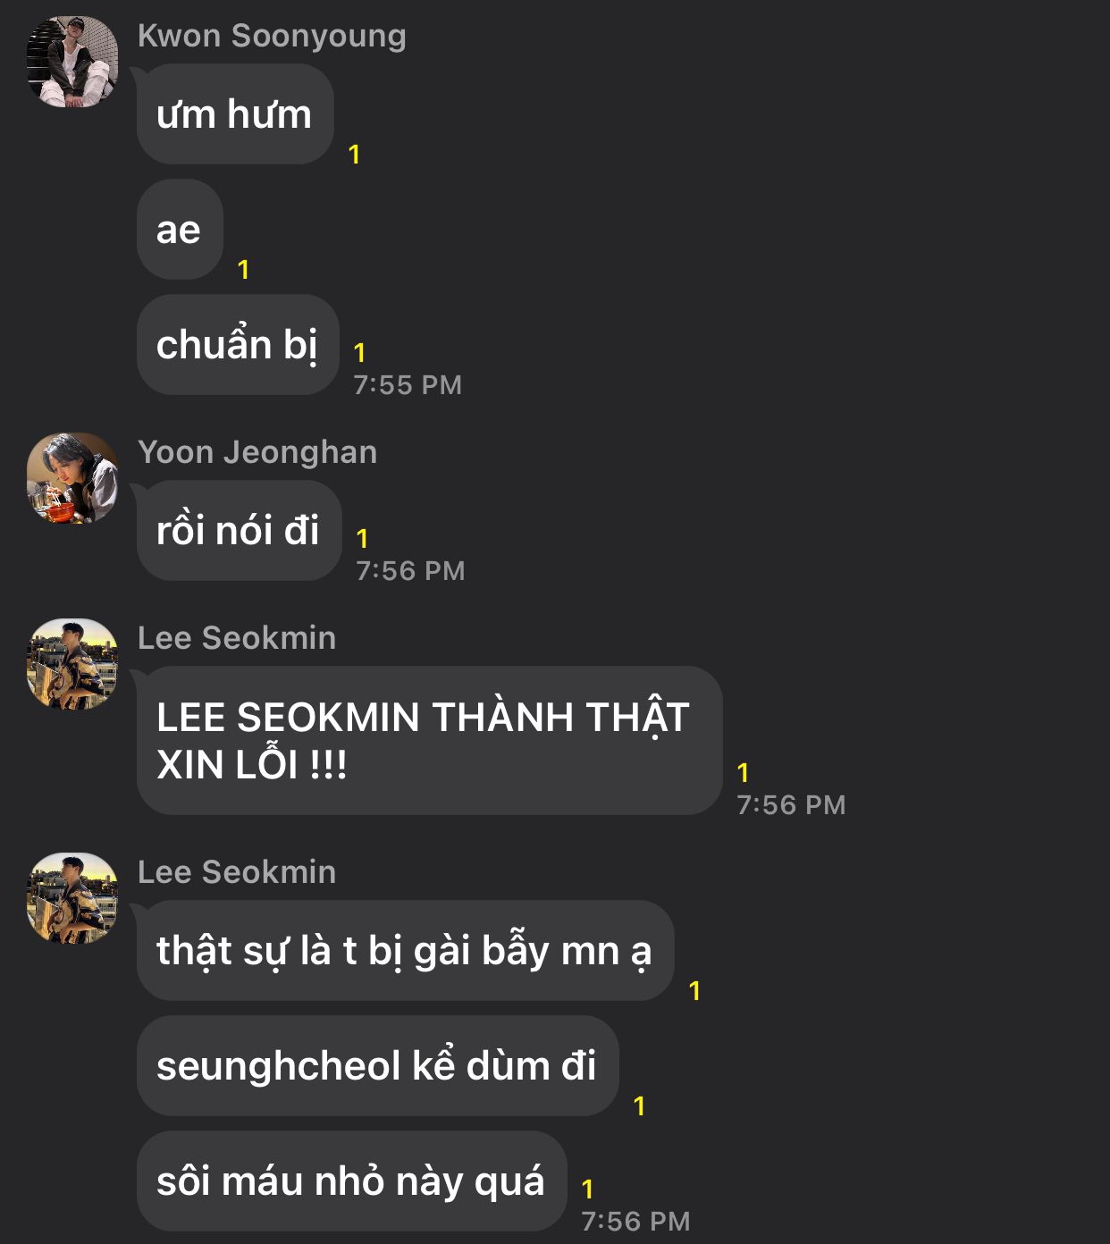Tap unread count next to 'seunghcheol kể dùm đi'
1110x1244 pixels.
(639, 1106)
